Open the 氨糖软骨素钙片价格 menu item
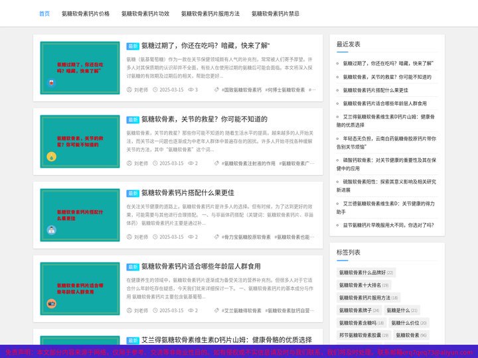 [86, 14]
